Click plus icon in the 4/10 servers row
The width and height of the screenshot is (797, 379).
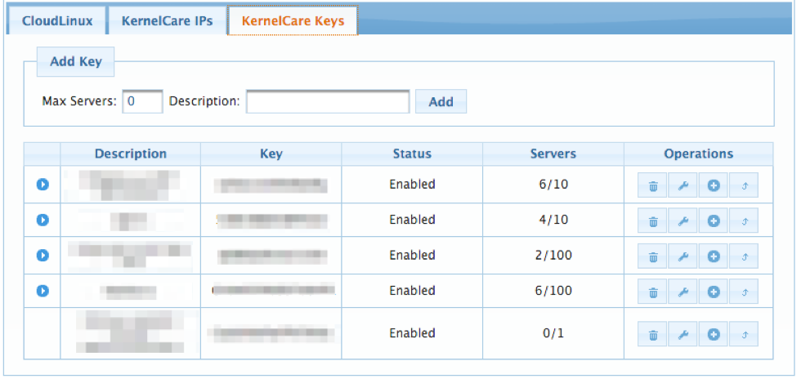[x=714, y=221]
